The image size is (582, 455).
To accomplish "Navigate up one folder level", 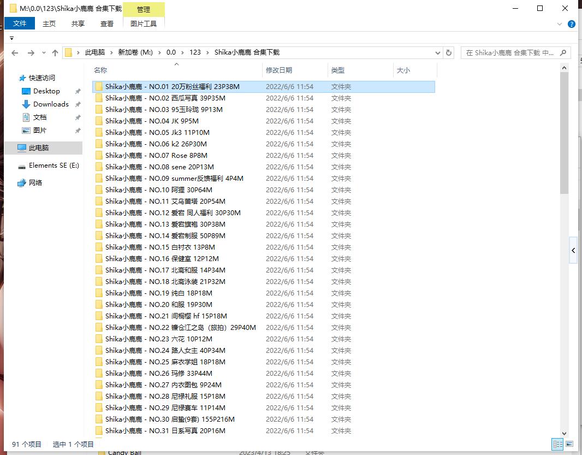I will [x=55, y=53].
